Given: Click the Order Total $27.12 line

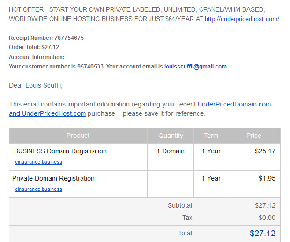Looking at the screenshot, I should coord(34,47).
